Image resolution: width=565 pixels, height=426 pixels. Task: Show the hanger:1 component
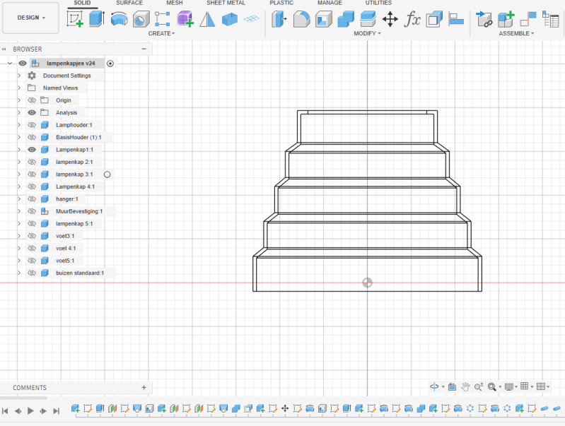pyautogui.click(x=32, y=199)
